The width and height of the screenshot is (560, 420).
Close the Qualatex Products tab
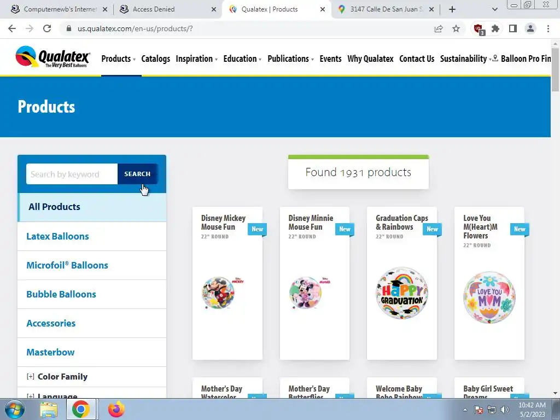323,9
